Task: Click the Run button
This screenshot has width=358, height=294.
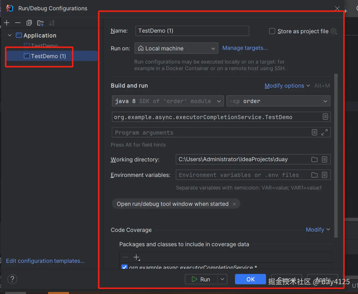Action: (x=201, y=279)
